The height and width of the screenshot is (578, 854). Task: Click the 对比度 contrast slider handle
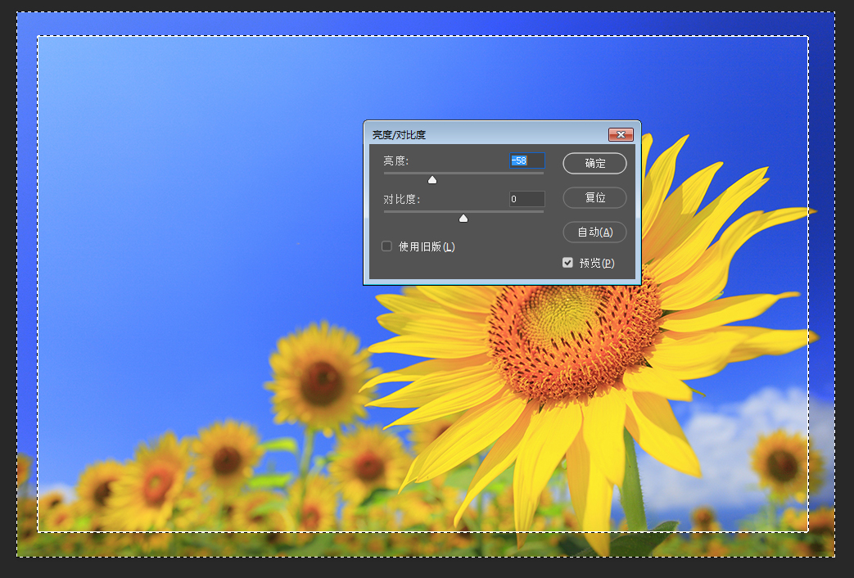pyautogui.click(x=463, y=219)
